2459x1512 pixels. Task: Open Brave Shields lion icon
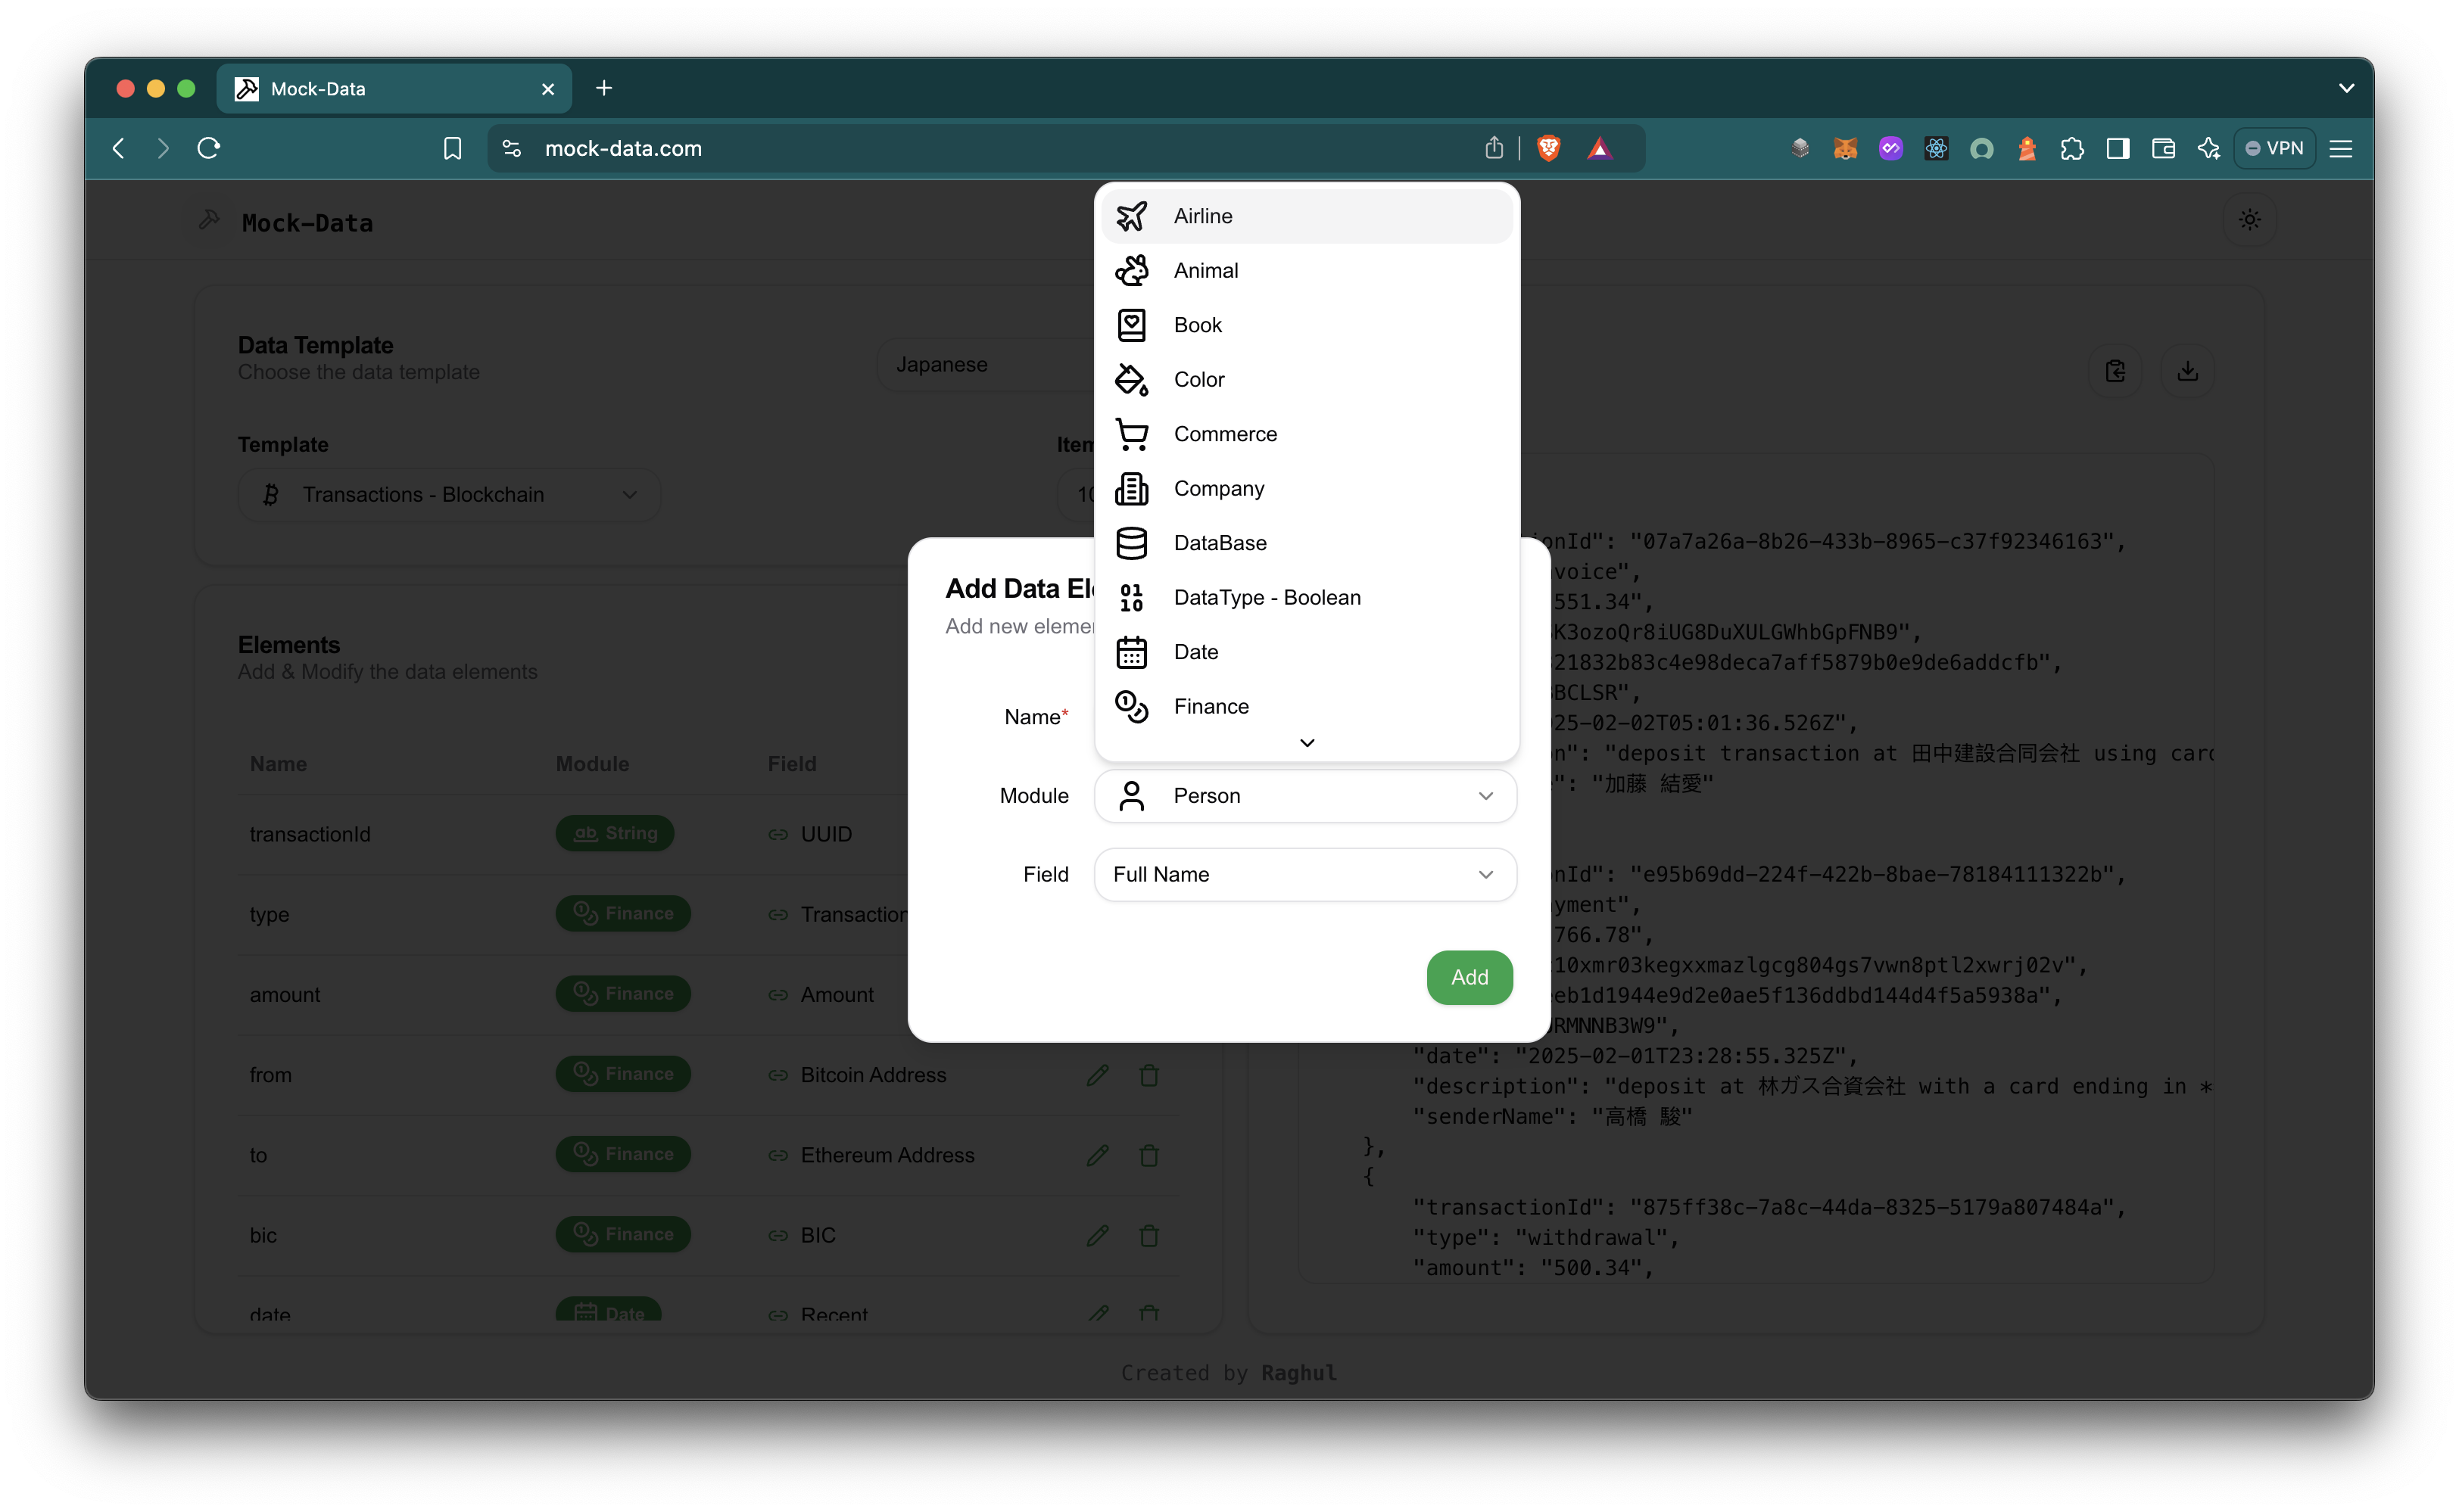point(1547,149)
